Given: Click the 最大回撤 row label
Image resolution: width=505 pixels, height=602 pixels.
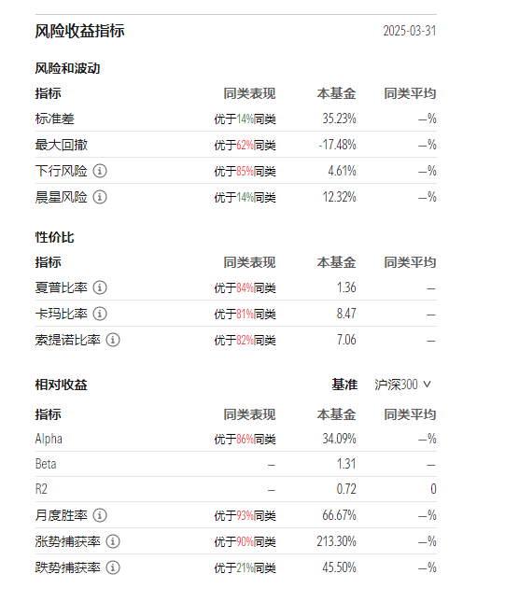Looking at the screenshot, I should 62,145.
